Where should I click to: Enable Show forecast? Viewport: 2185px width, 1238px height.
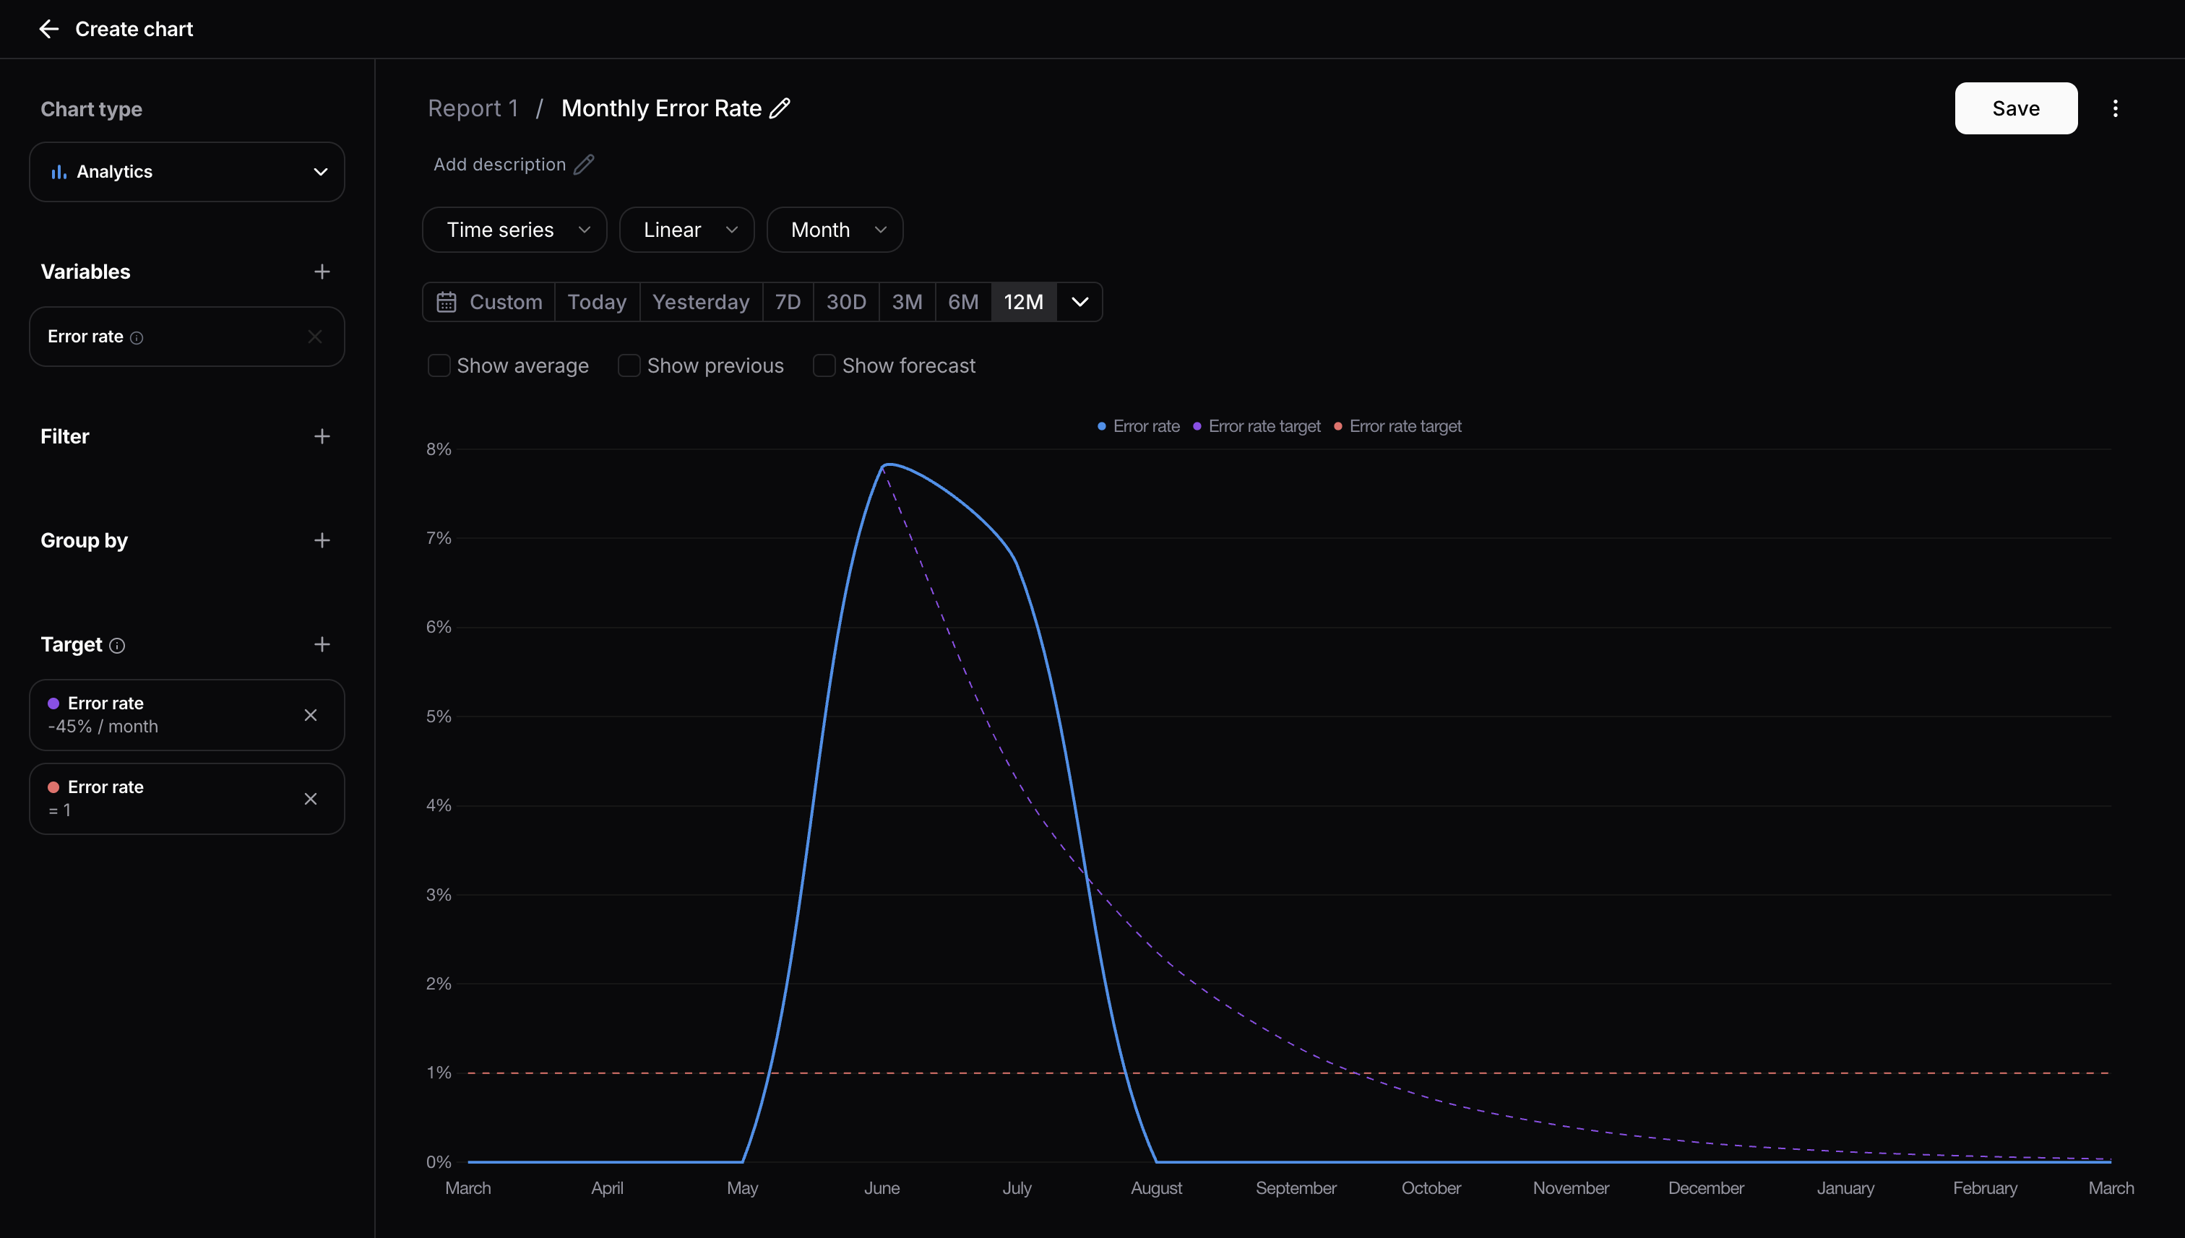[x=824, y=365]
